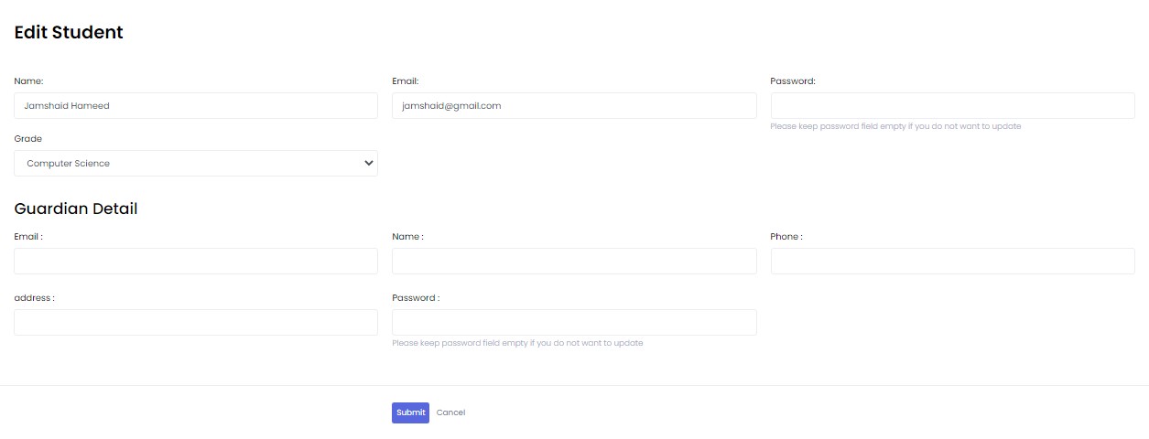The width and height of the screenshot is (1149, 439).
Task: Click the Guardian Name input field
Action: pyautogui.click(x=574, y=262)
